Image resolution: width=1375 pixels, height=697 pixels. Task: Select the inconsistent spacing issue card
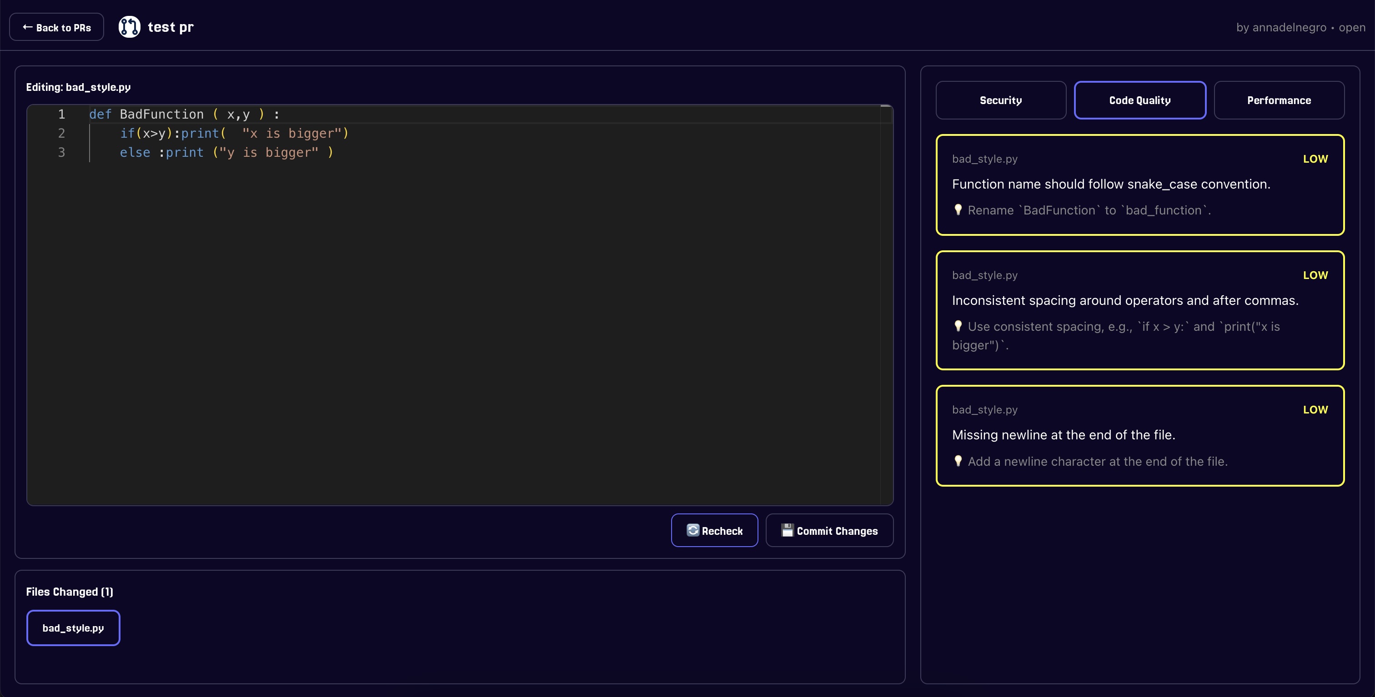click(1139, 310)
